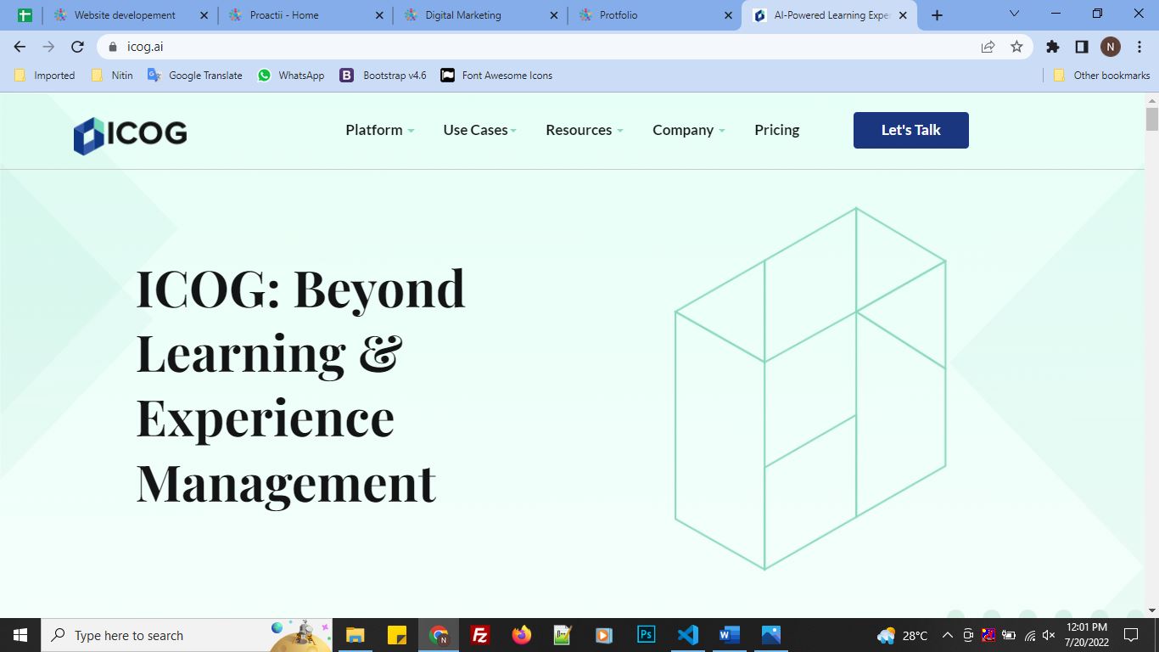Open the Pricing page link
This screenshot has width=1159, height=652.
coord(777,130)
